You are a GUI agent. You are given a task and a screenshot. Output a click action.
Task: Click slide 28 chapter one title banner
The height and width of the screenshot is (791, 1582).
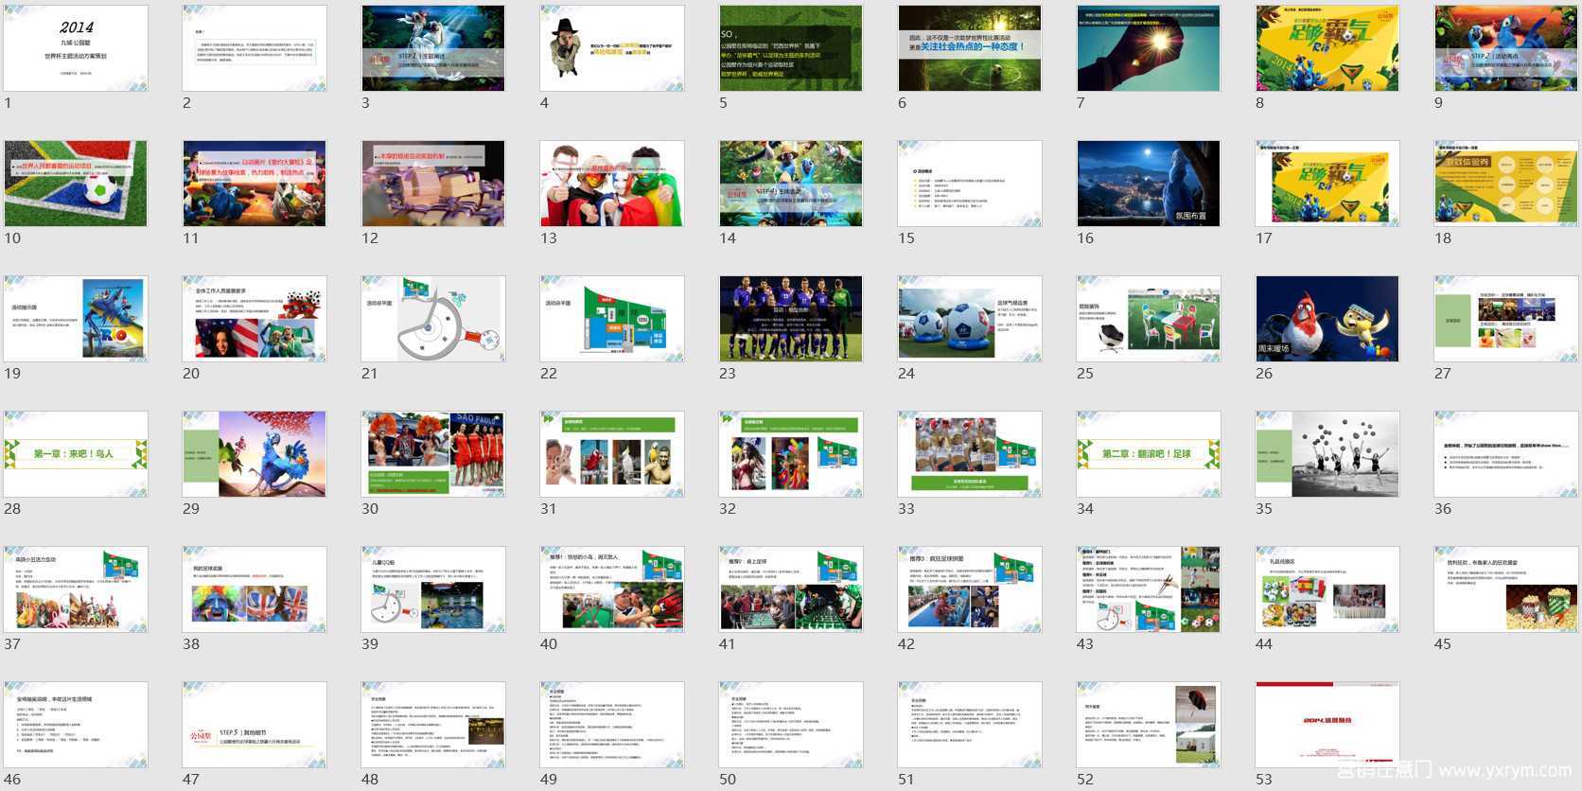click(x=76, y=454)
